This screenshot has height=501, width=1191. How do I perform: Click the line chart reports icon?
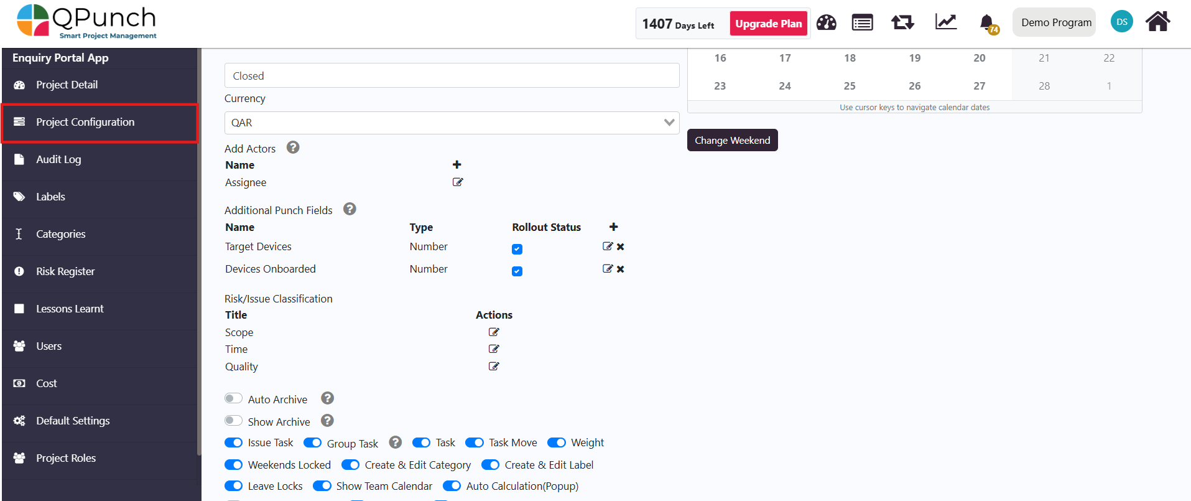pos(945,22)
